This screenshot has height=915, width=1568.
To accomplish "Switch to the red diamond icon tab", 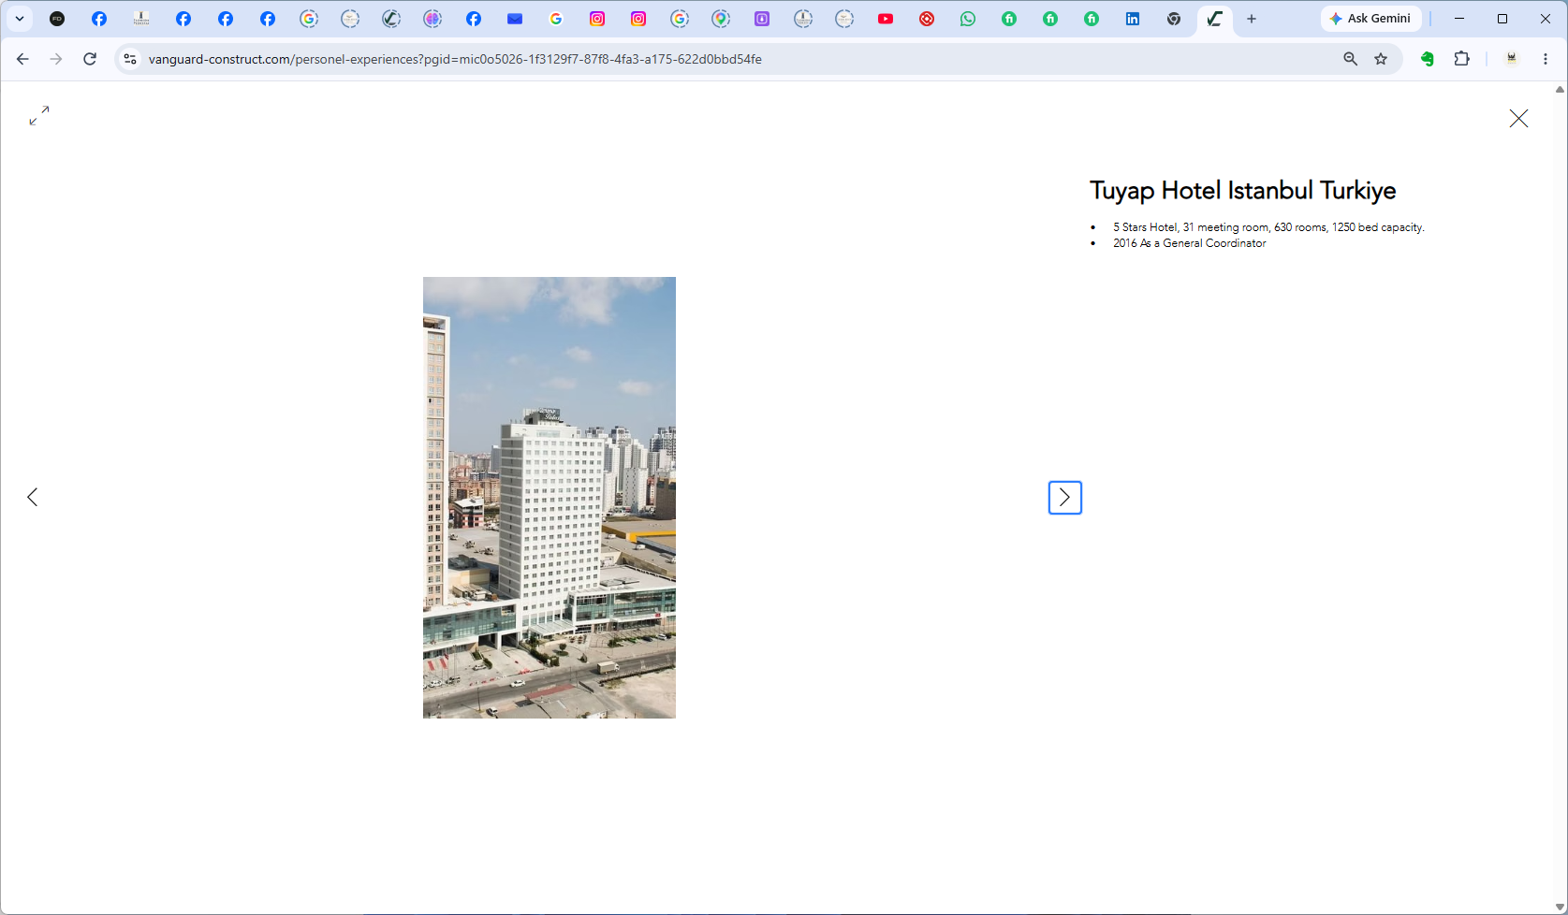I will pyautogui.click(x=927, y=19).
